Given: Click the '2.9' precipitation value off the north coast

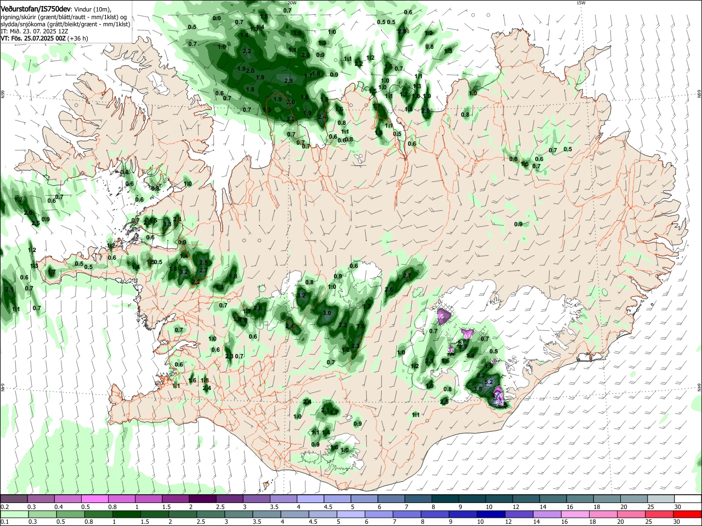Looking at the screenshot, I should pyautogui.click(x=289, y=81).
